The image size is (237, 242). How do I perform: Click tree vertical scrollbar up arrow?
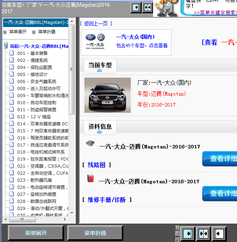[x=72, y=21]
